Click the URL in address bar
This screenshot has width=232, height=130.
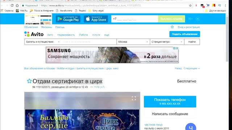point(91,5)
